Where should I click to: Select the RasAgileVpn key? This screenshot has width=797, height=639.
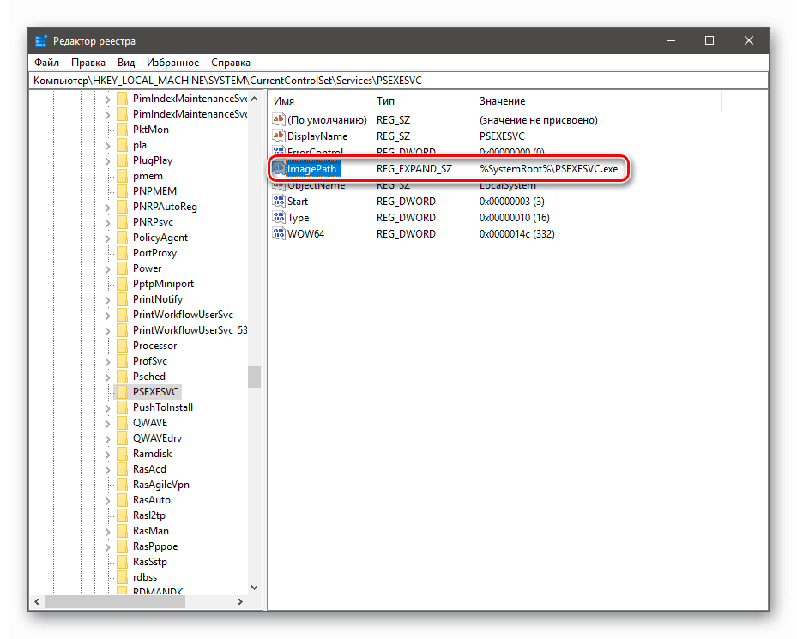pos(161,485)
